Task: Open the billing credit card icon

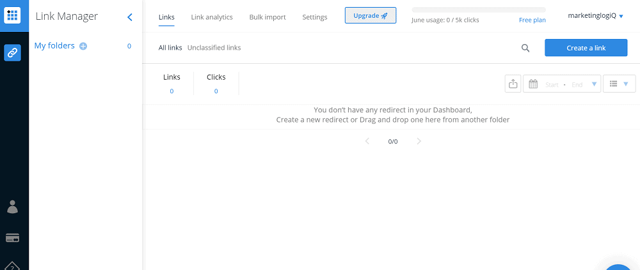Action: click(x=13, y=238)
